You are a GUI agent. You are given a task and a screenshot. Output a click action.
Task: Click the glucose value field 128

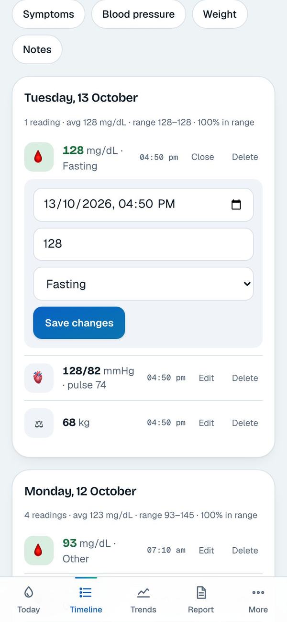[x=143, y=244]
